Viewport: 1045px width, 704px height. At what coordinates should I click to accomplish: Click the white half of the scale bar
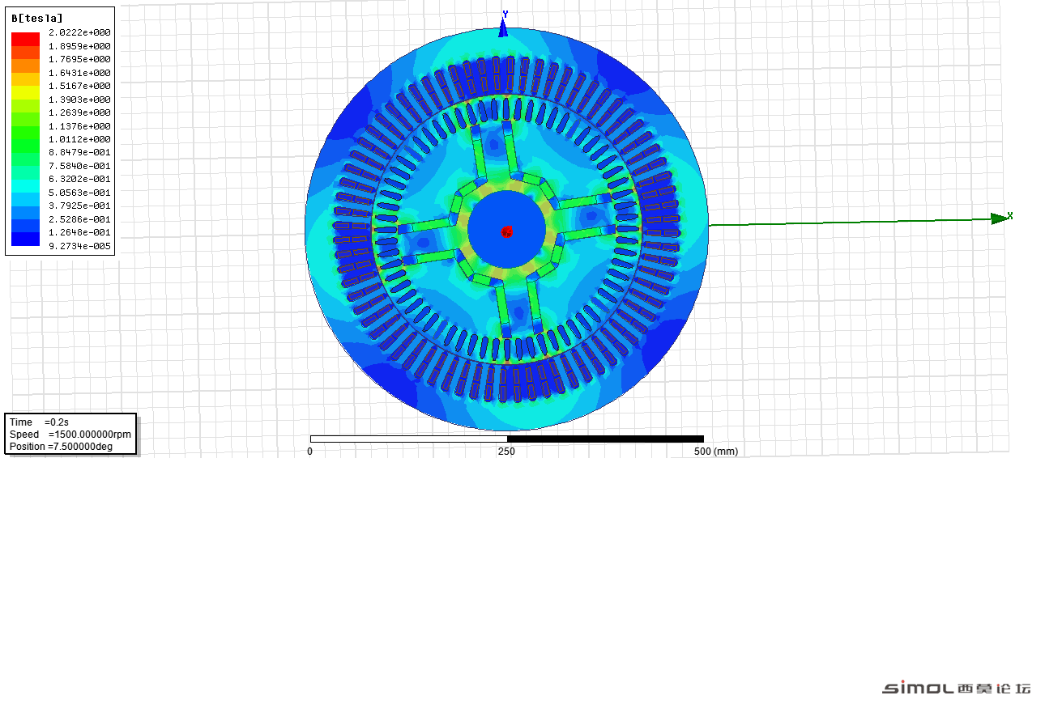coord(408,439)
